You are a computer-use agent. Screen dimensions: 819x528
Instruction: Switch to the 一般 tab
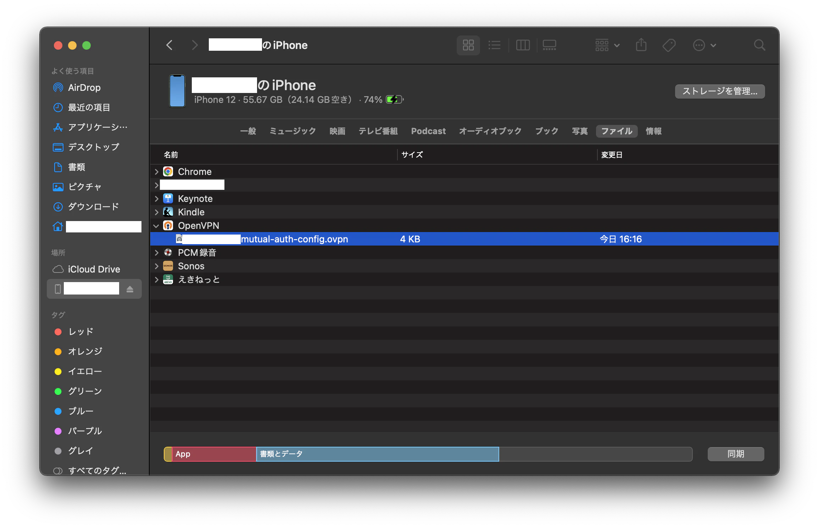[x=248, y=131]
